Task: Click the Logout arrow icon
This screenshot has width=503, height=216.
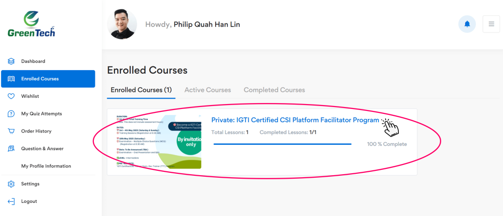Action: pos(11,201)
